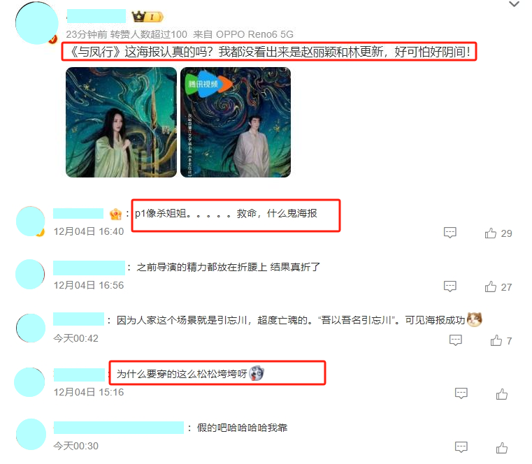Screen dimensions: 532x464
Task: Reply to the comment posted 12月04日 16:56
Action: coord(450,287)
